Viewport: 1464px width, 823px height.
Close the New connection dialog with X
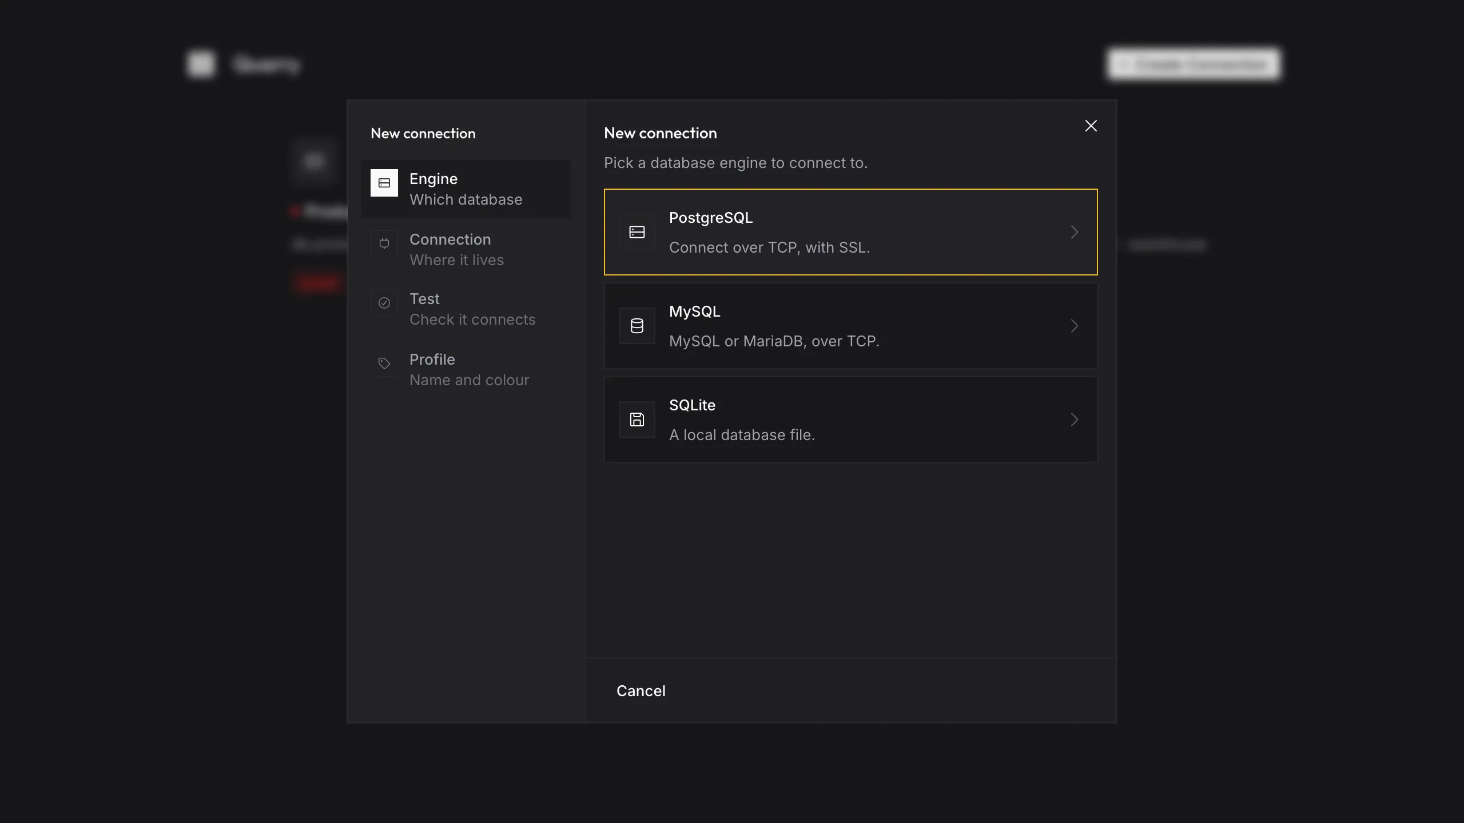[x=1091, y=126]
